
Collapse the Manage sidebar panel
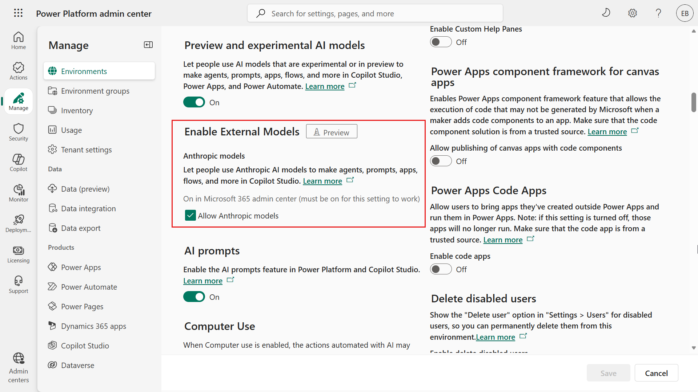[x=148, y=45]
